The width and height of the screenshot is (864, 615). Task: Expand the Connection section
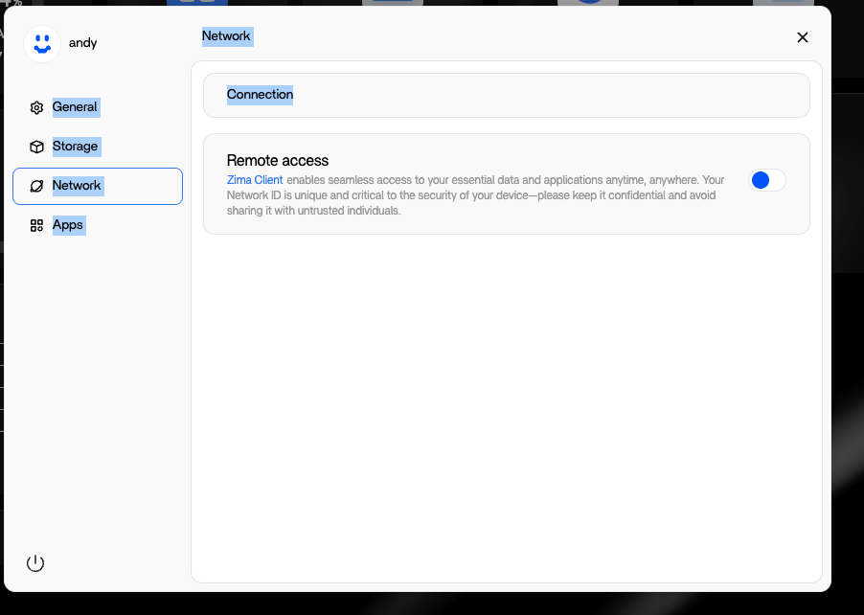click(506, 95)
